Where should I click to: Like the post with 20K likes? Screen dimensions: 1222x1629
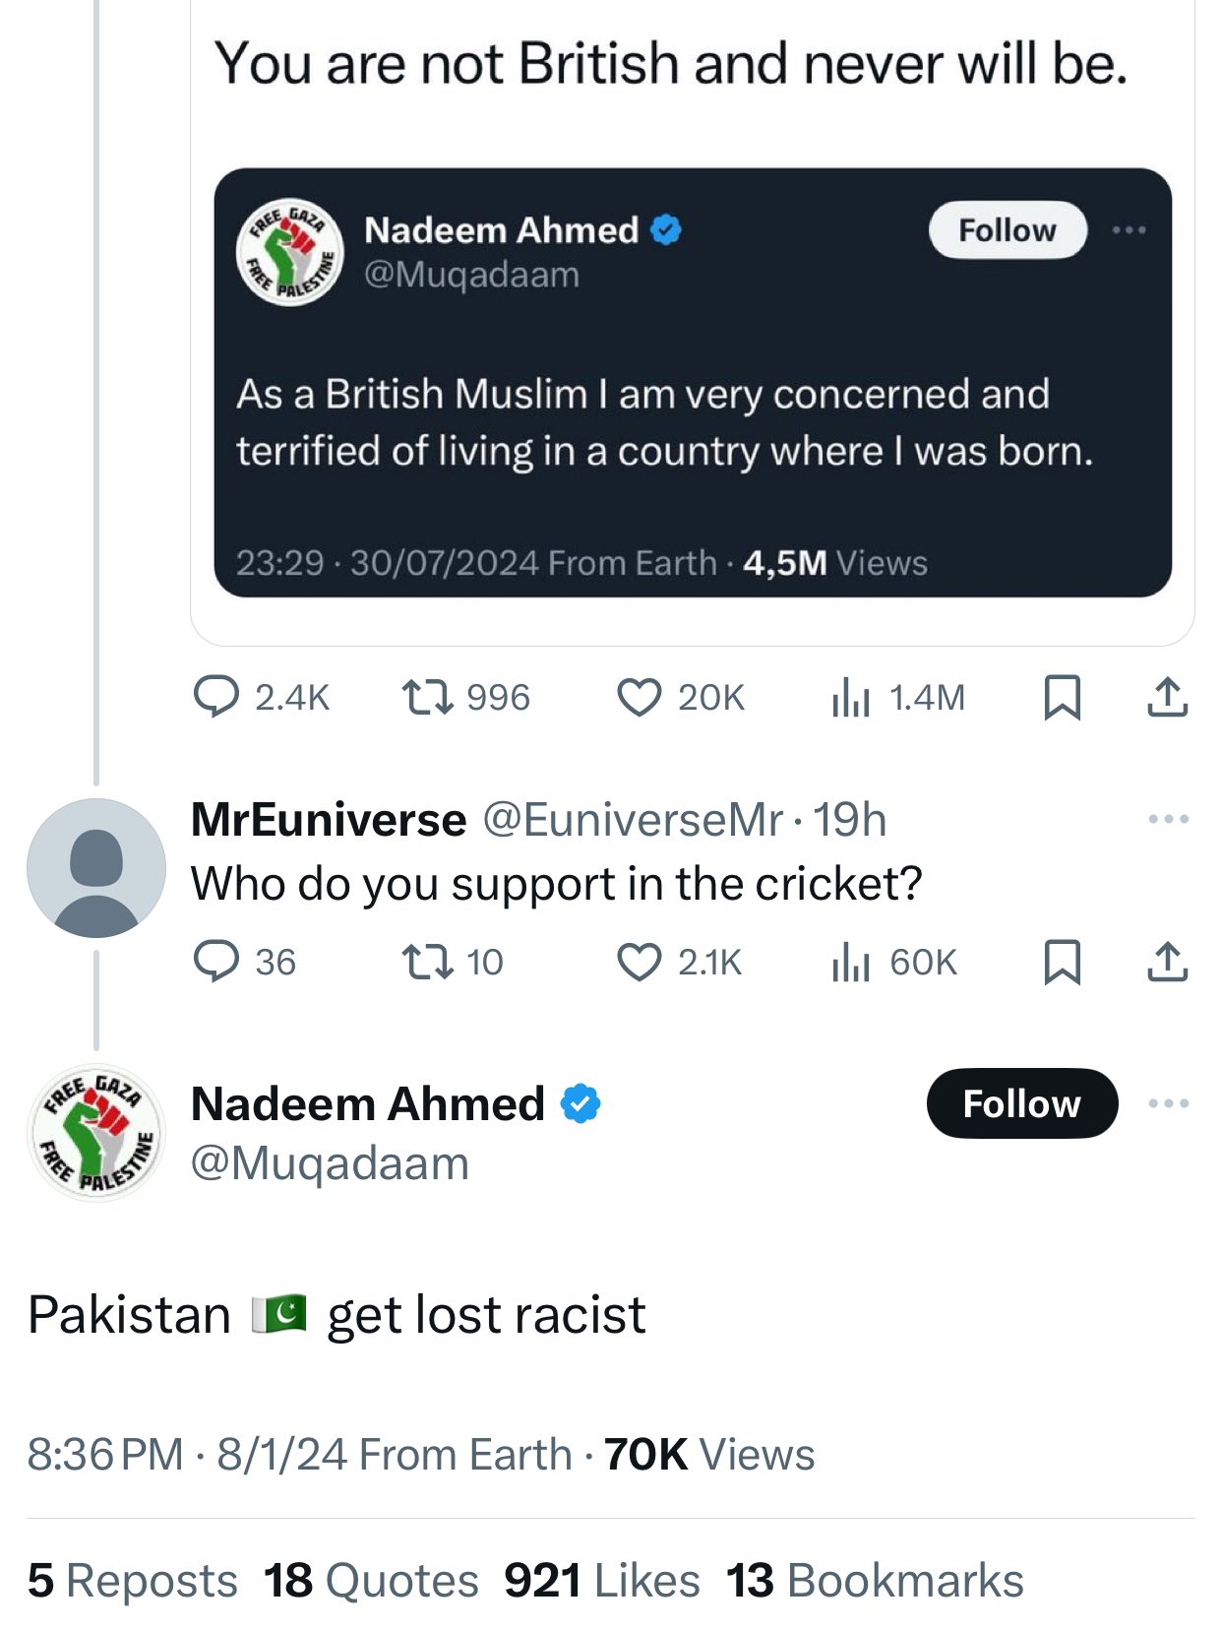pyautogui.click(x=680, y=698)
